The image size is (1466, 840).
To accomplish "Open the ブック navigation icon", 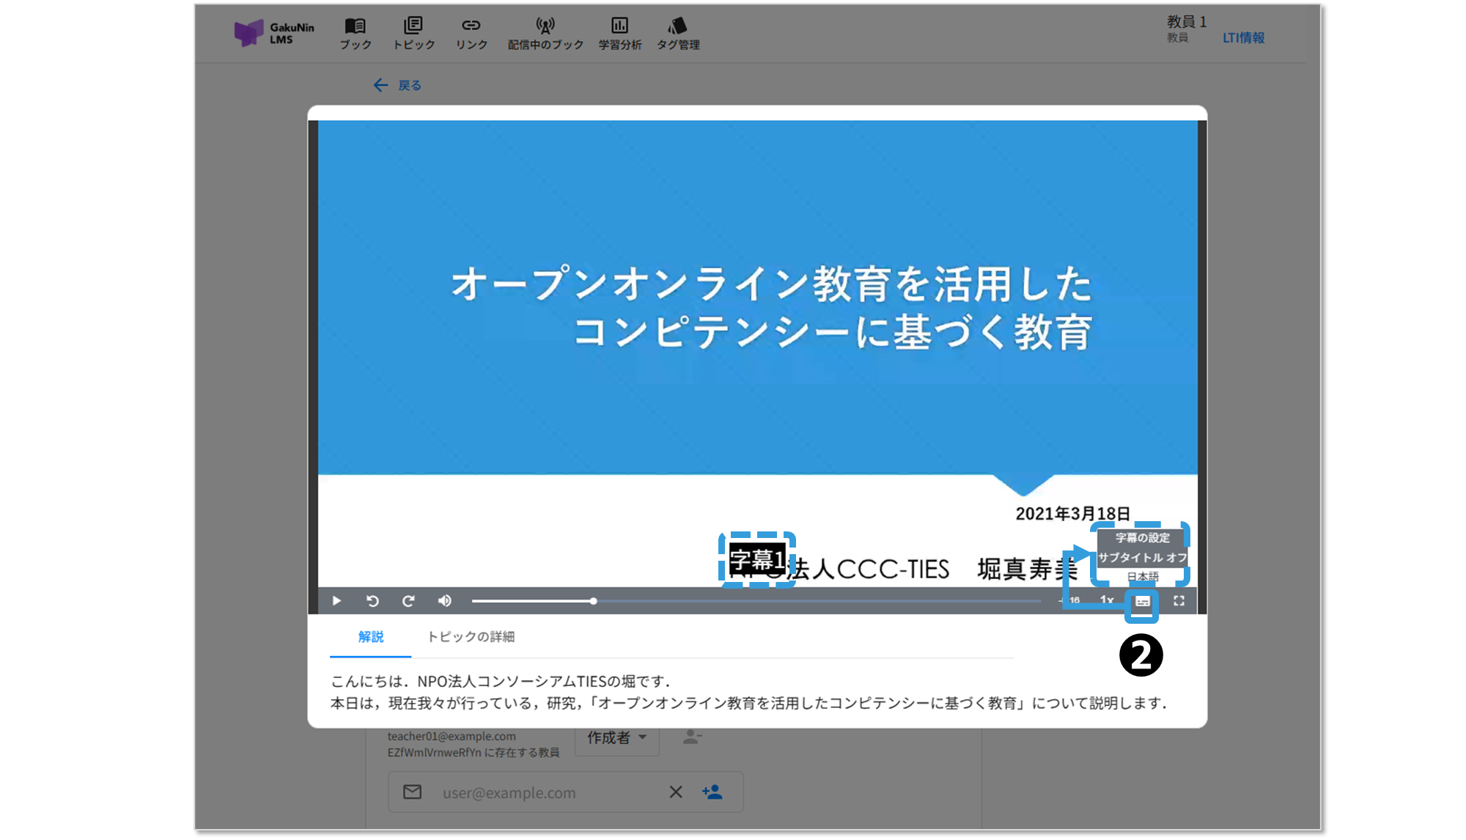I will [356, 34].
